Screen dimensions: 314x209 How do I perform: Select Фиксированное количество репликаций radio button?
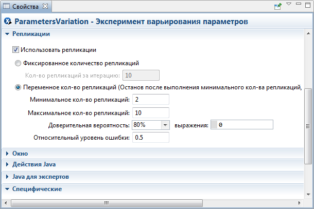point(18,63)
